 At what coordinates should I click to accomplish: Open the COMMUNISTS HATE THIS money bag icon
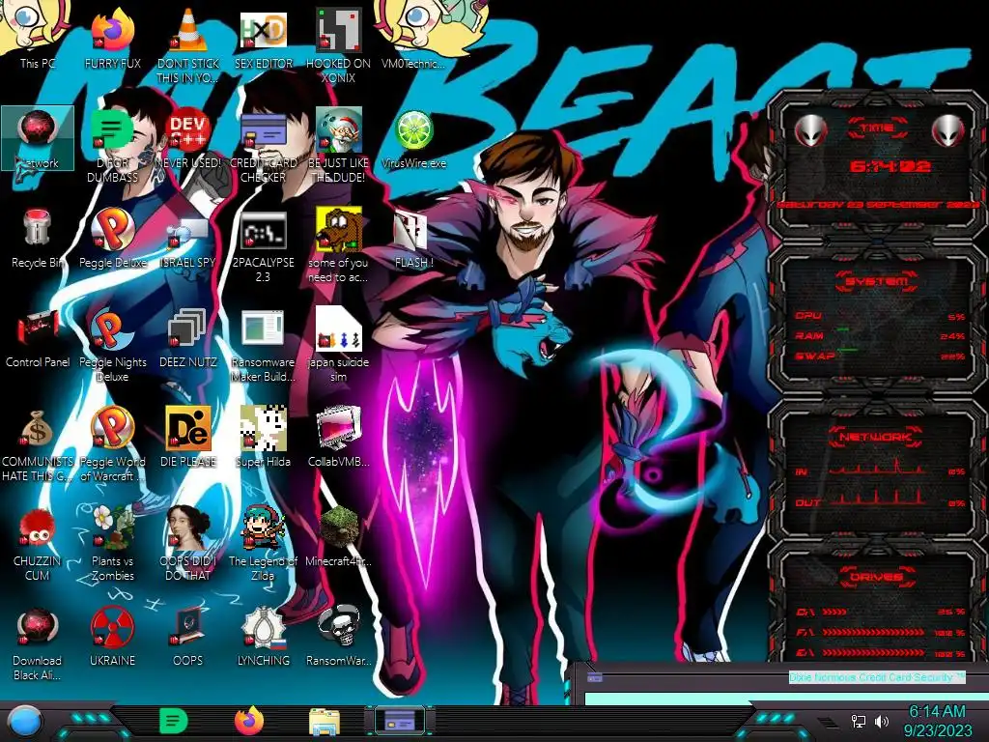coord(38,444)
